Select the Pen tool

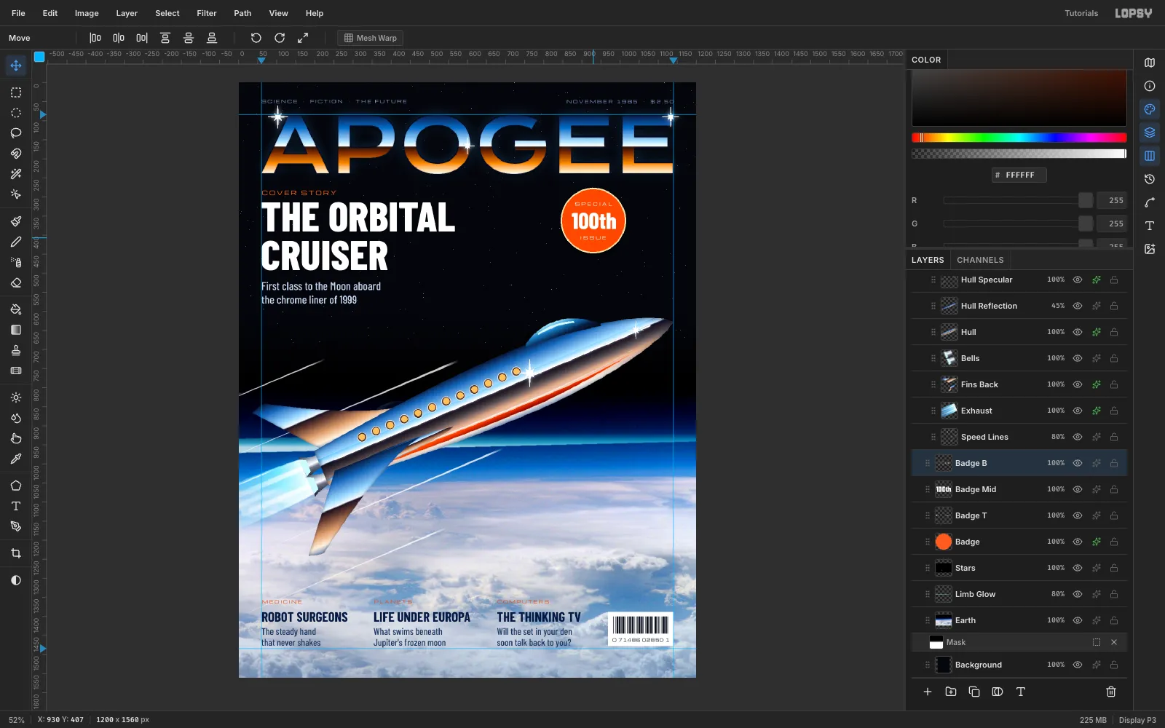(16, 526)
